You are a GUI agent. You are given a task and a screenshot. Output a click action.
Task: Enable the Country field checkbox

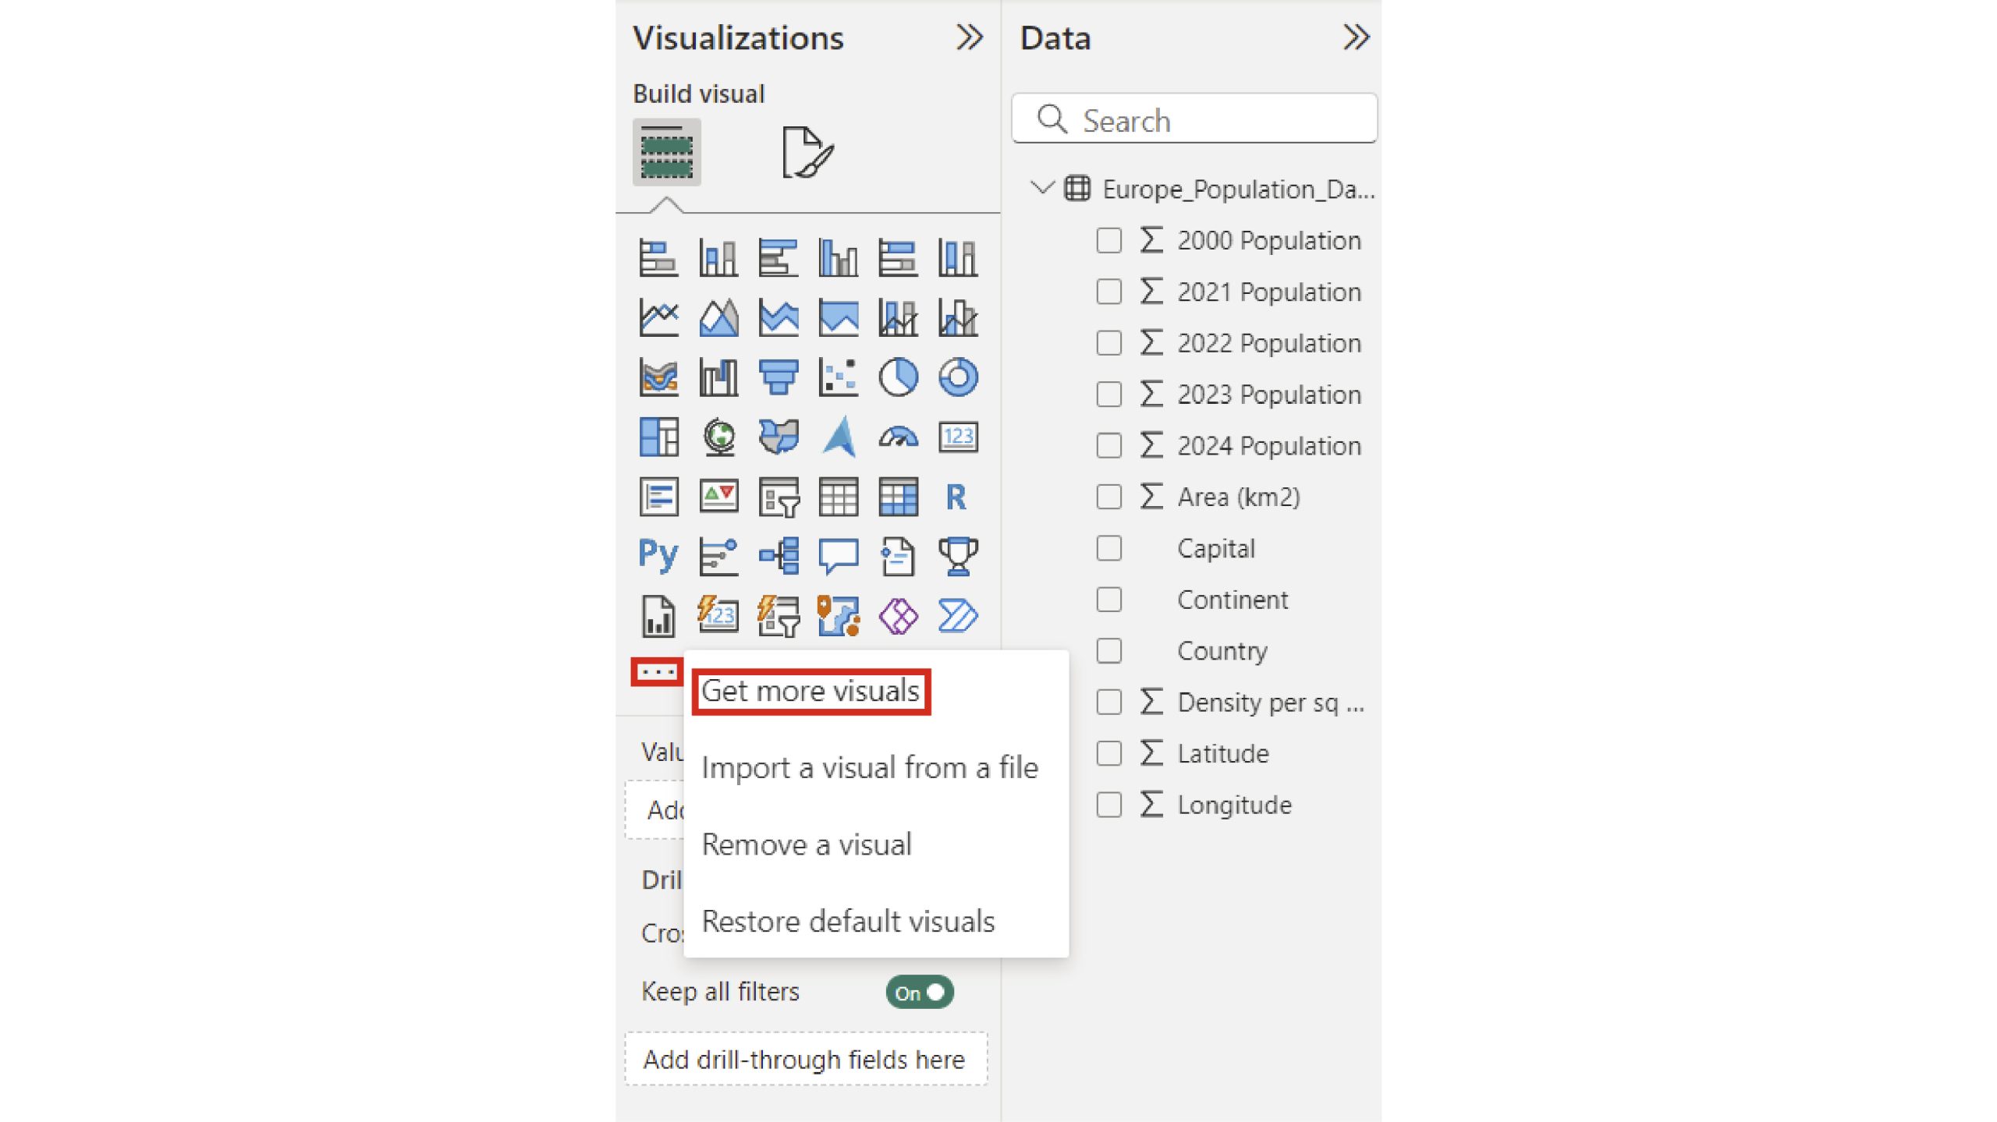click(x=1109, y=650)
